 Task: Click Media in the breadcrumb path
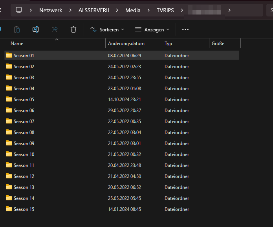click(133, 10)
